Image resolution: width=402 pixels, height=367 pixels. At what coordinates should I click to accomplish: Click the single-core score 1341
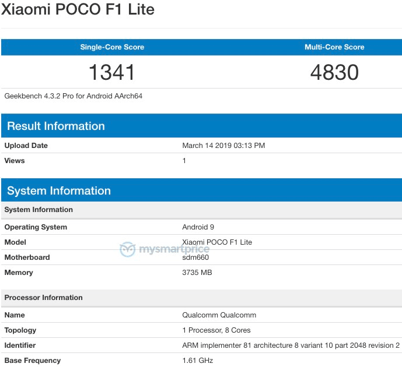112,72
